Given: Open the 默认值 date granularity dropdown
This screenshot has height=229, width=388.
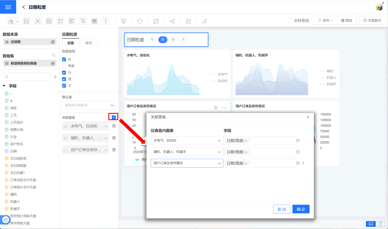Looking at the screenshot, I should click(89, 105).
